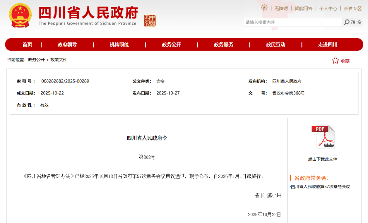Viewport: 368px width, 223px height.
Task: Open 智能问答 smart Q&A
Action: [x=303, y=9]
